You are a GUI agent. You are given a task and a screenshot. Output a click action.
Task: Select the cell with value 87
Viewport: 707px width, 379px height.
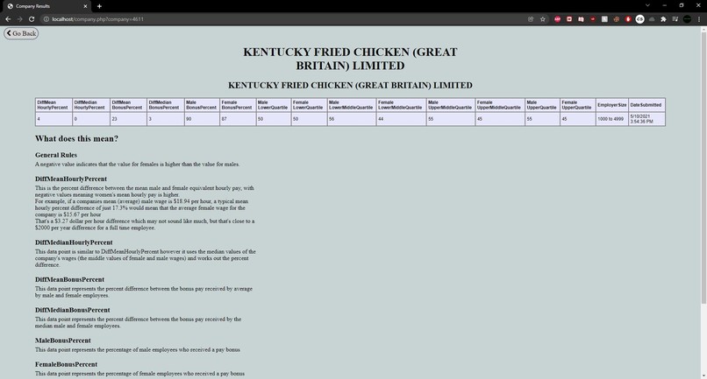[x=238, y=119]
